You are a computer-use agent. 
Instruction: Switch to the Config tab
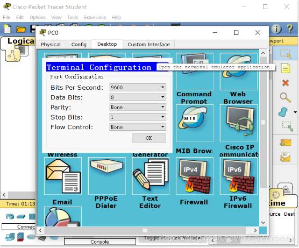pos(79,45)
